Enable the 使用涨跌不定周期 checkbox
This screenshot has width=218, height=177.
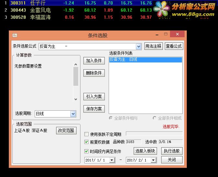coord(86,134)
